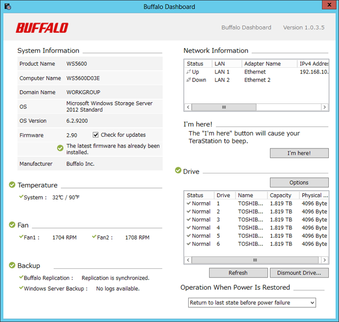Open the power restore operation dropdown
The height and width of the screenshot is (322, 339).
tap(252, 303)
